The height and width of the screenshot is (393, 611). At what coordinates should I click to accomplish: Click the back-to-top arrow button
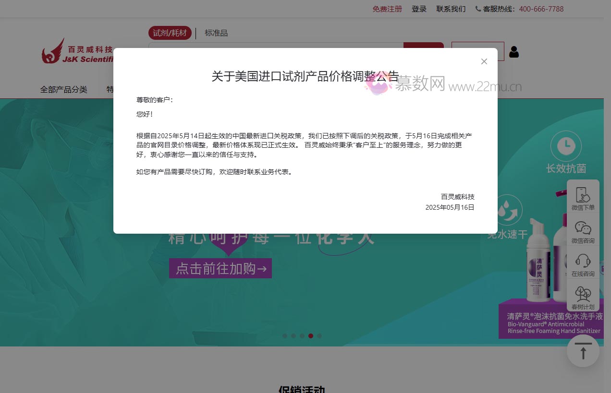pos(583,351)
